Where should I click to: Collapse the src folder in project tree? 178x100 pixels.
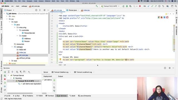pyautogui.click(x=7, y=19)
